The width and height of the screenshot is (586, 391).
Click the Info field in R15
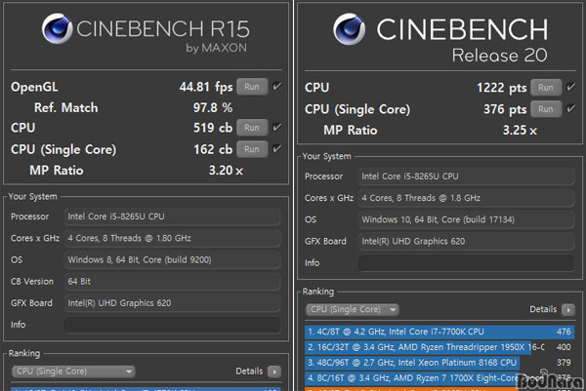point(172,325)
